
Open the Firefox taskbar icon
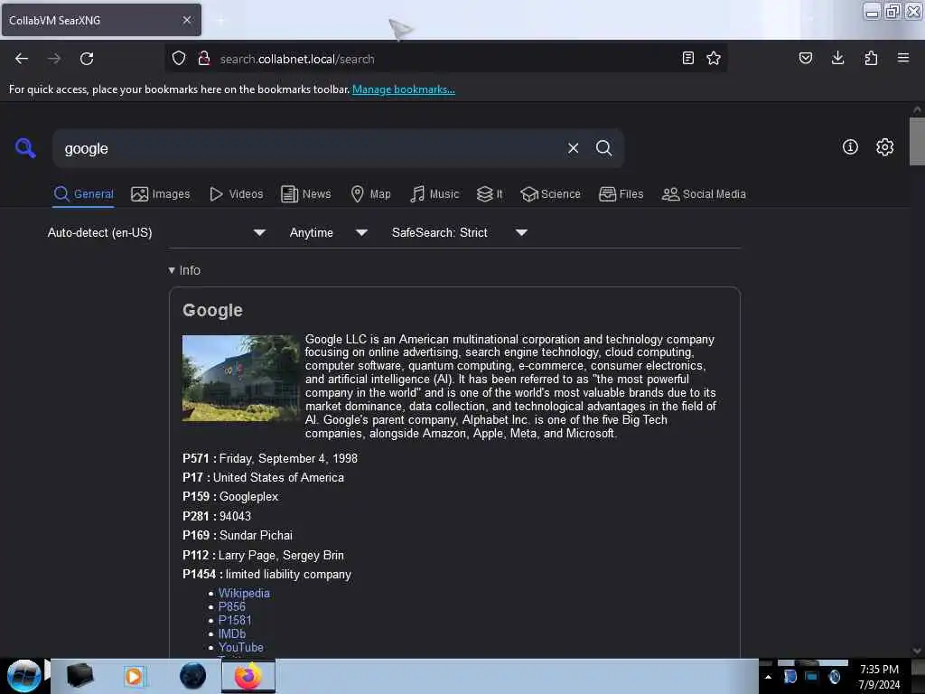(248, 676)
